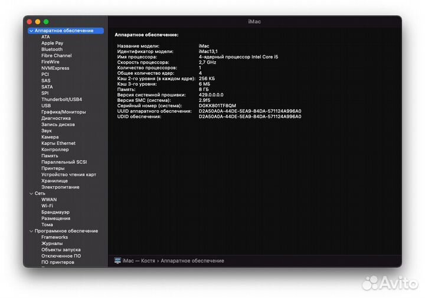Open Тома in the sidebar
The image size is (425, 298).
coord(47,224)
